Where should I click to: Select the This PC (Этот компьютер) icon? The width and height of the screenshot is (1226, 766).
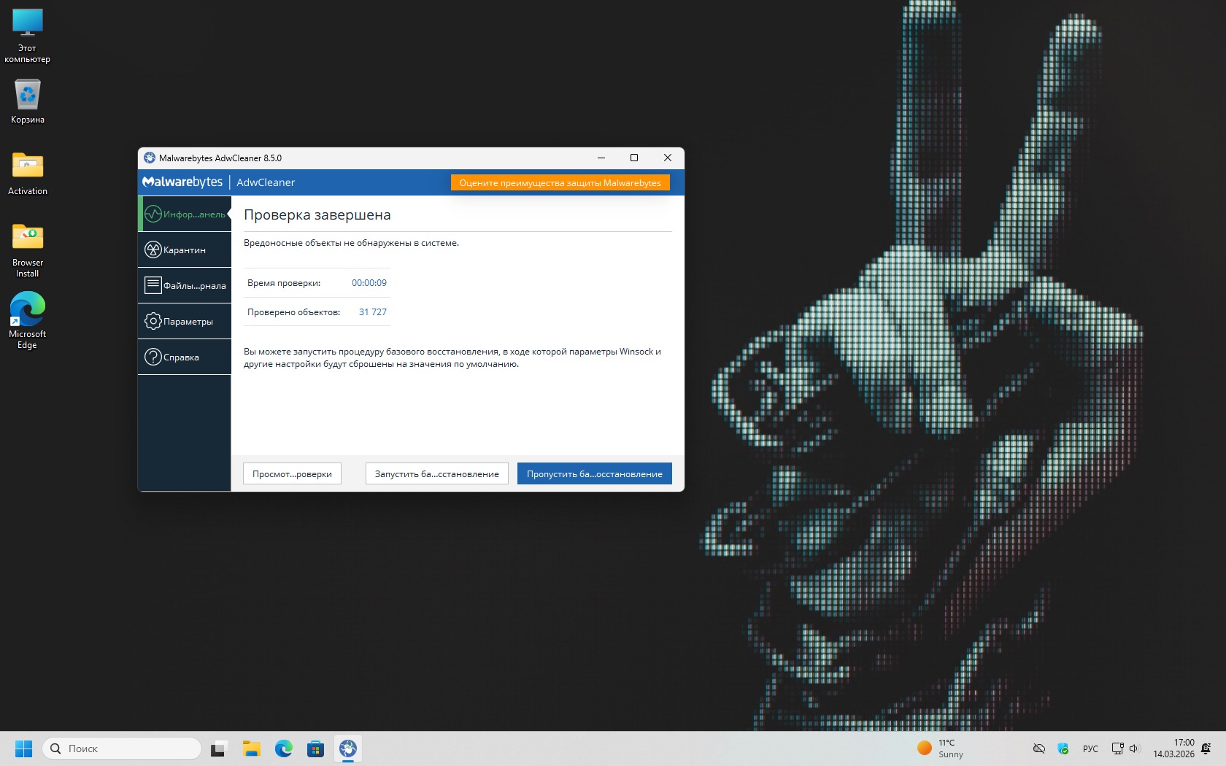coord(28,33)
